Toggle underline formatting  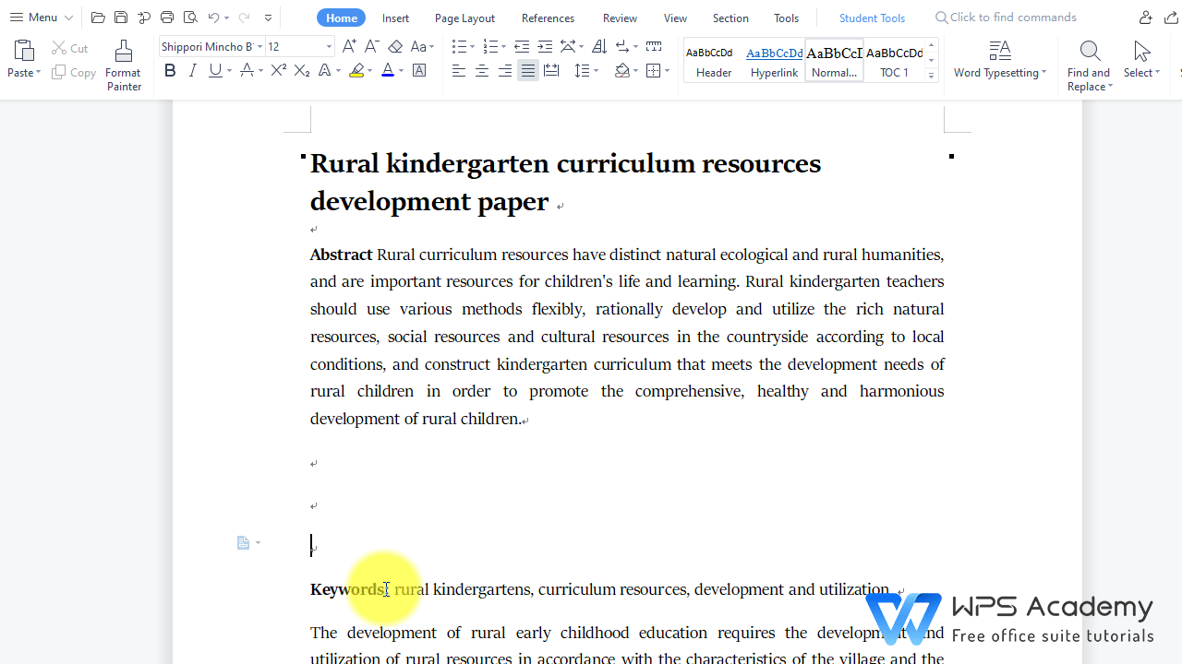tap(215, 71)
